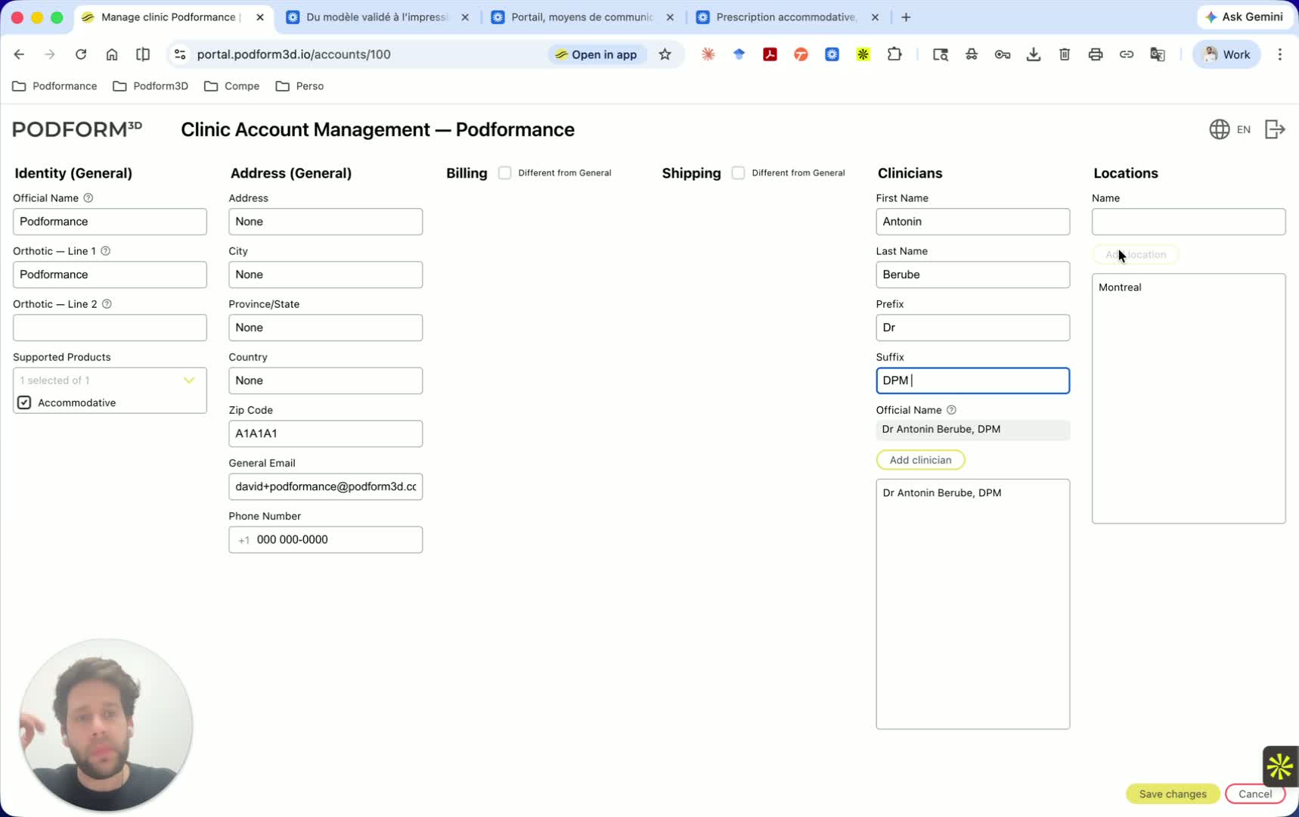Open the extensions puzzle icon

[894, 54]
